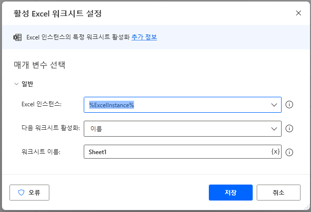Click the resize grip at dialog corner
Screen dimensions: 311x212
307,207
